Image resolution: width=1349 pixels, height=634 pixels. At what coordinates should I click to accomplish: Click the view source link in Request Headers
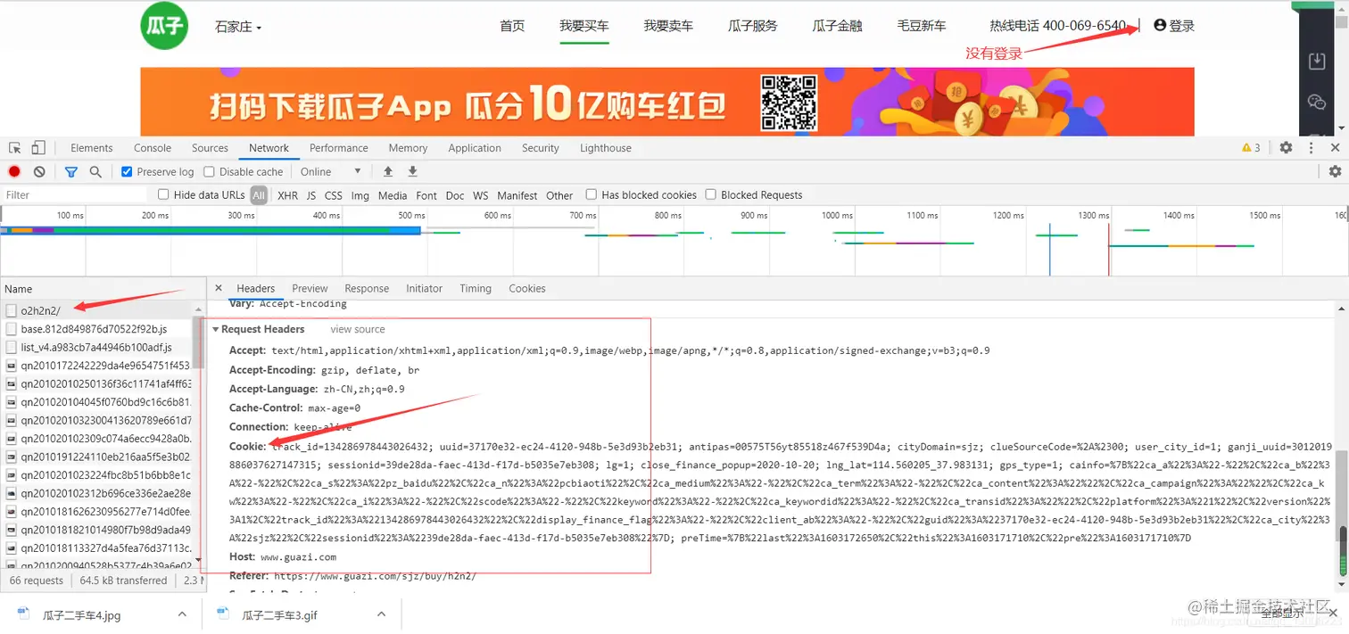pos(357,329)
